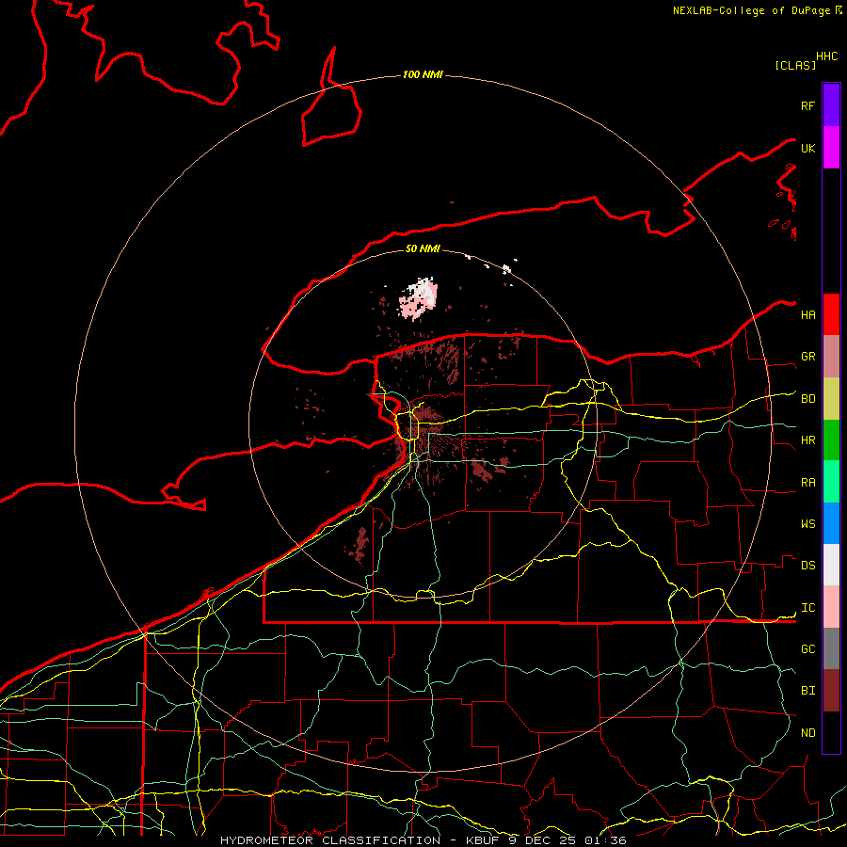Click the RF legend label
Image resolution: width=847 pixels, height=847 pixels.
807,105
